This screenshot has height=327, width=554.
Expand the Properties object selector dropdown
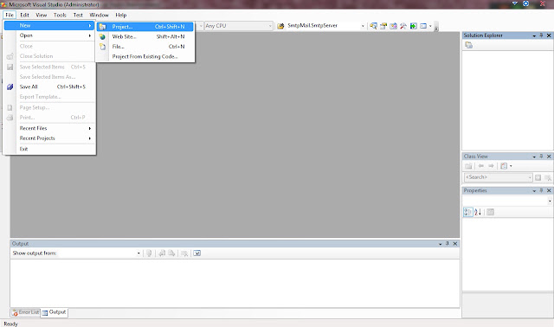coord(550,201)
